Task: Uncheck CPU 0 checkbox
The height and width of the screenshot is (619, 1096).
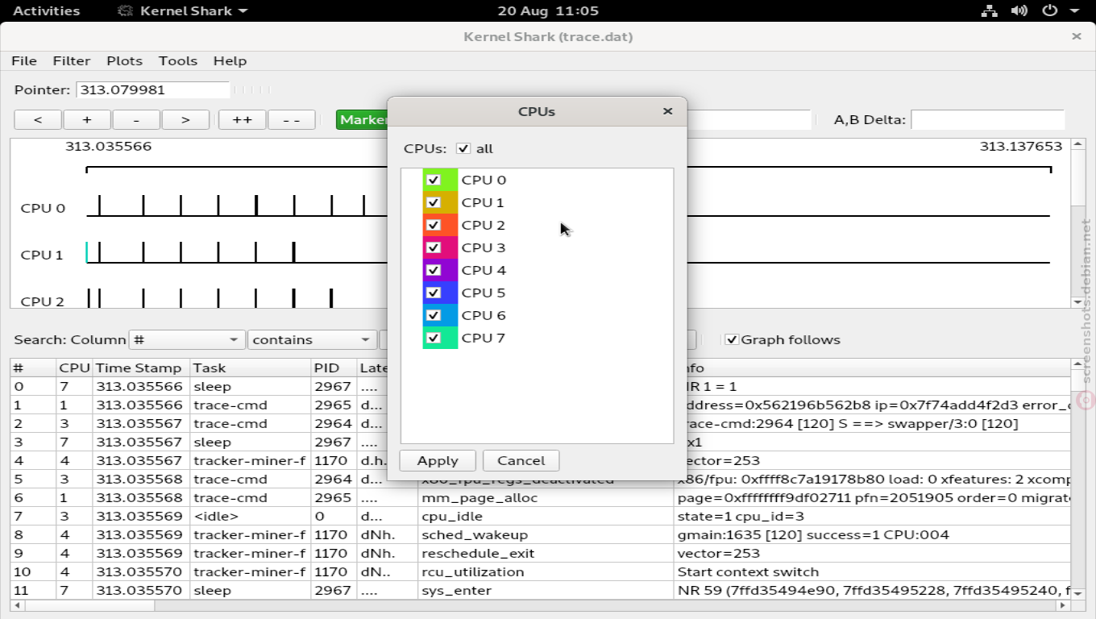Action: pos(434,180)
